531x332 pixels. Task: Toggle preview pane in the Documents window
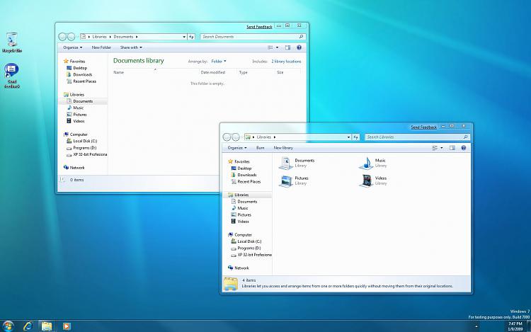[x=287, y=47]
